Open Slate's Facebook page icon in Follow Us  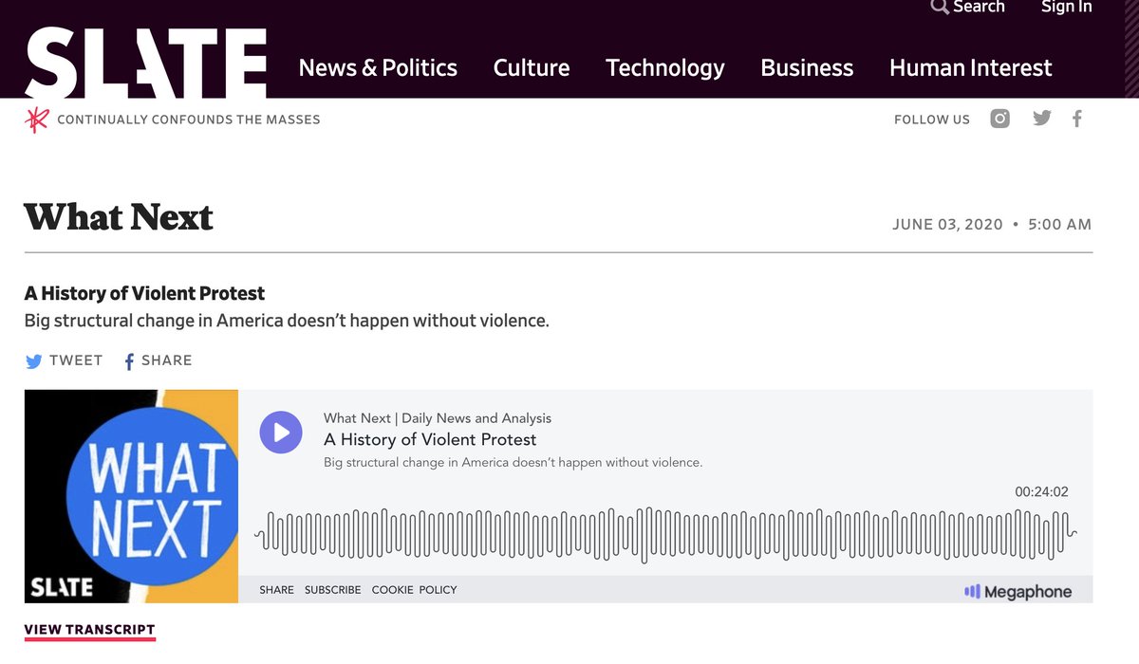pyautogui.click(x=1077, y=119)
